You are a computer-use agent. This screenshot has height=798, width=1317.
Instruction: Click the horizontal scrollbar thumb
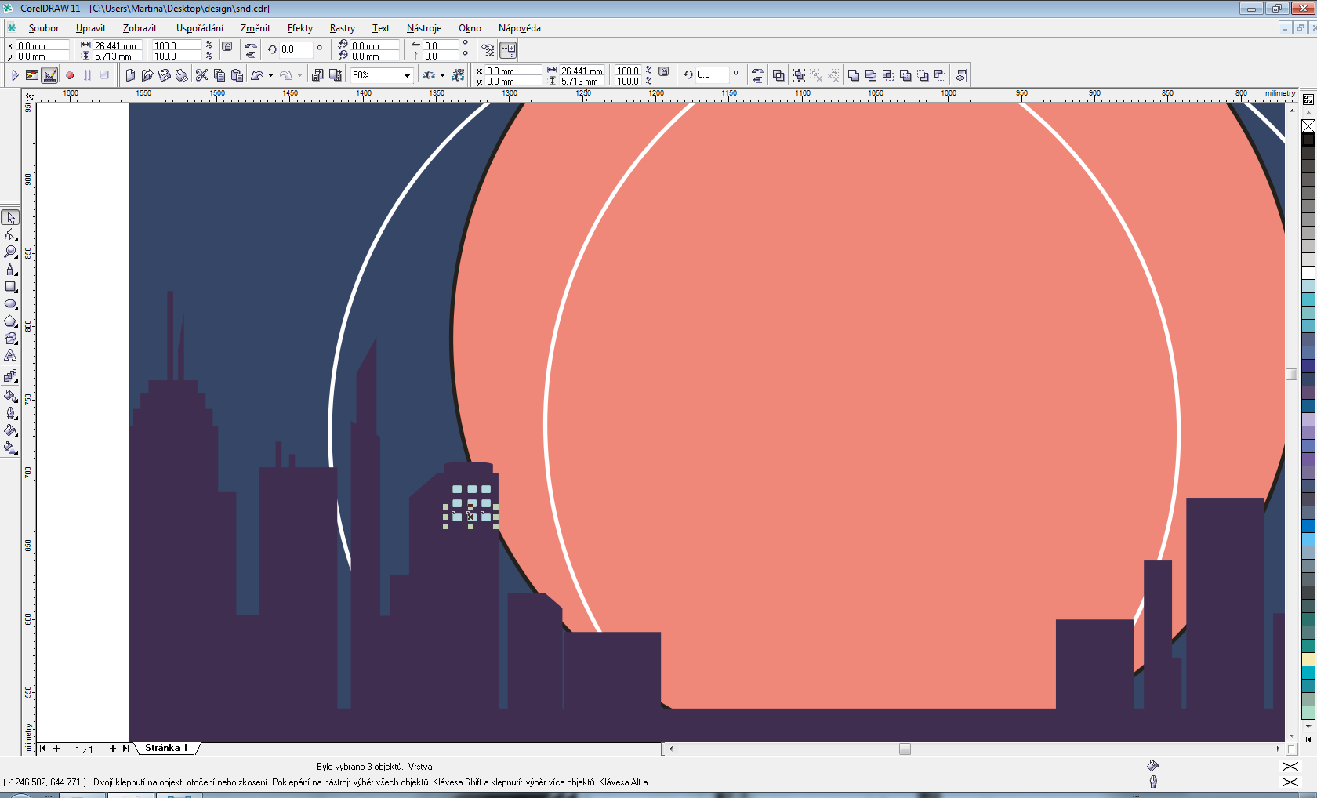tap(905, 749)
